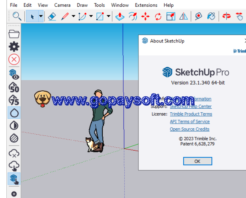Viewport: 246px width, 198px height.
Task: Toggle the outlined droplet mode
Action: click(14, 113)
